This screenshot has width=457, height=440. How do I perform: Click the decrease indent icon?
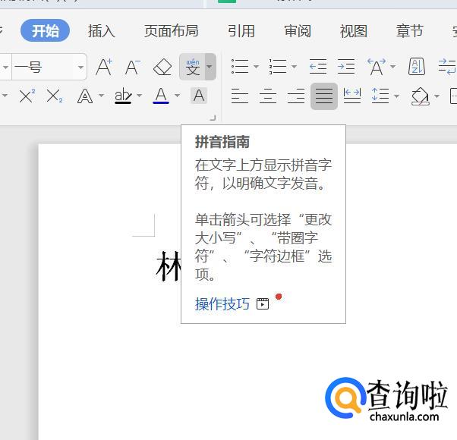[318, 67]
